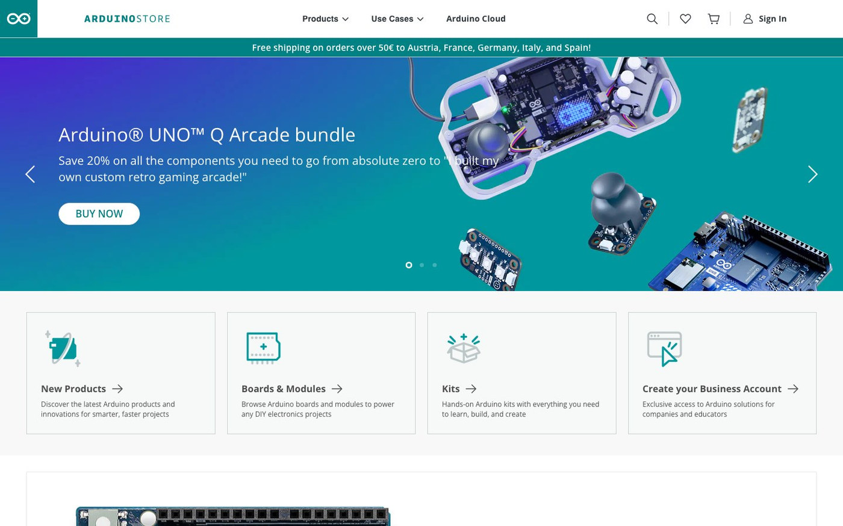Click the New Products card icon

[x=63, y=348]
